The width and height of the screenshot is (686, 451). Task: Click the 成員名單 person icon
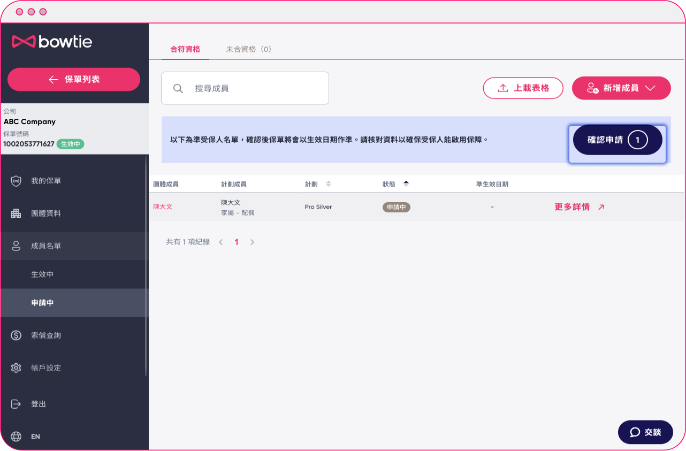tap(16, 246)
